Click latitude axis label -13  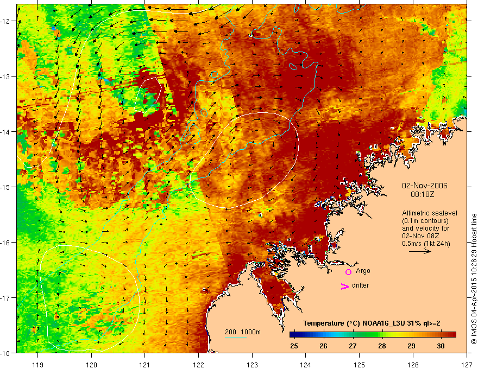(x=5, y=77)
